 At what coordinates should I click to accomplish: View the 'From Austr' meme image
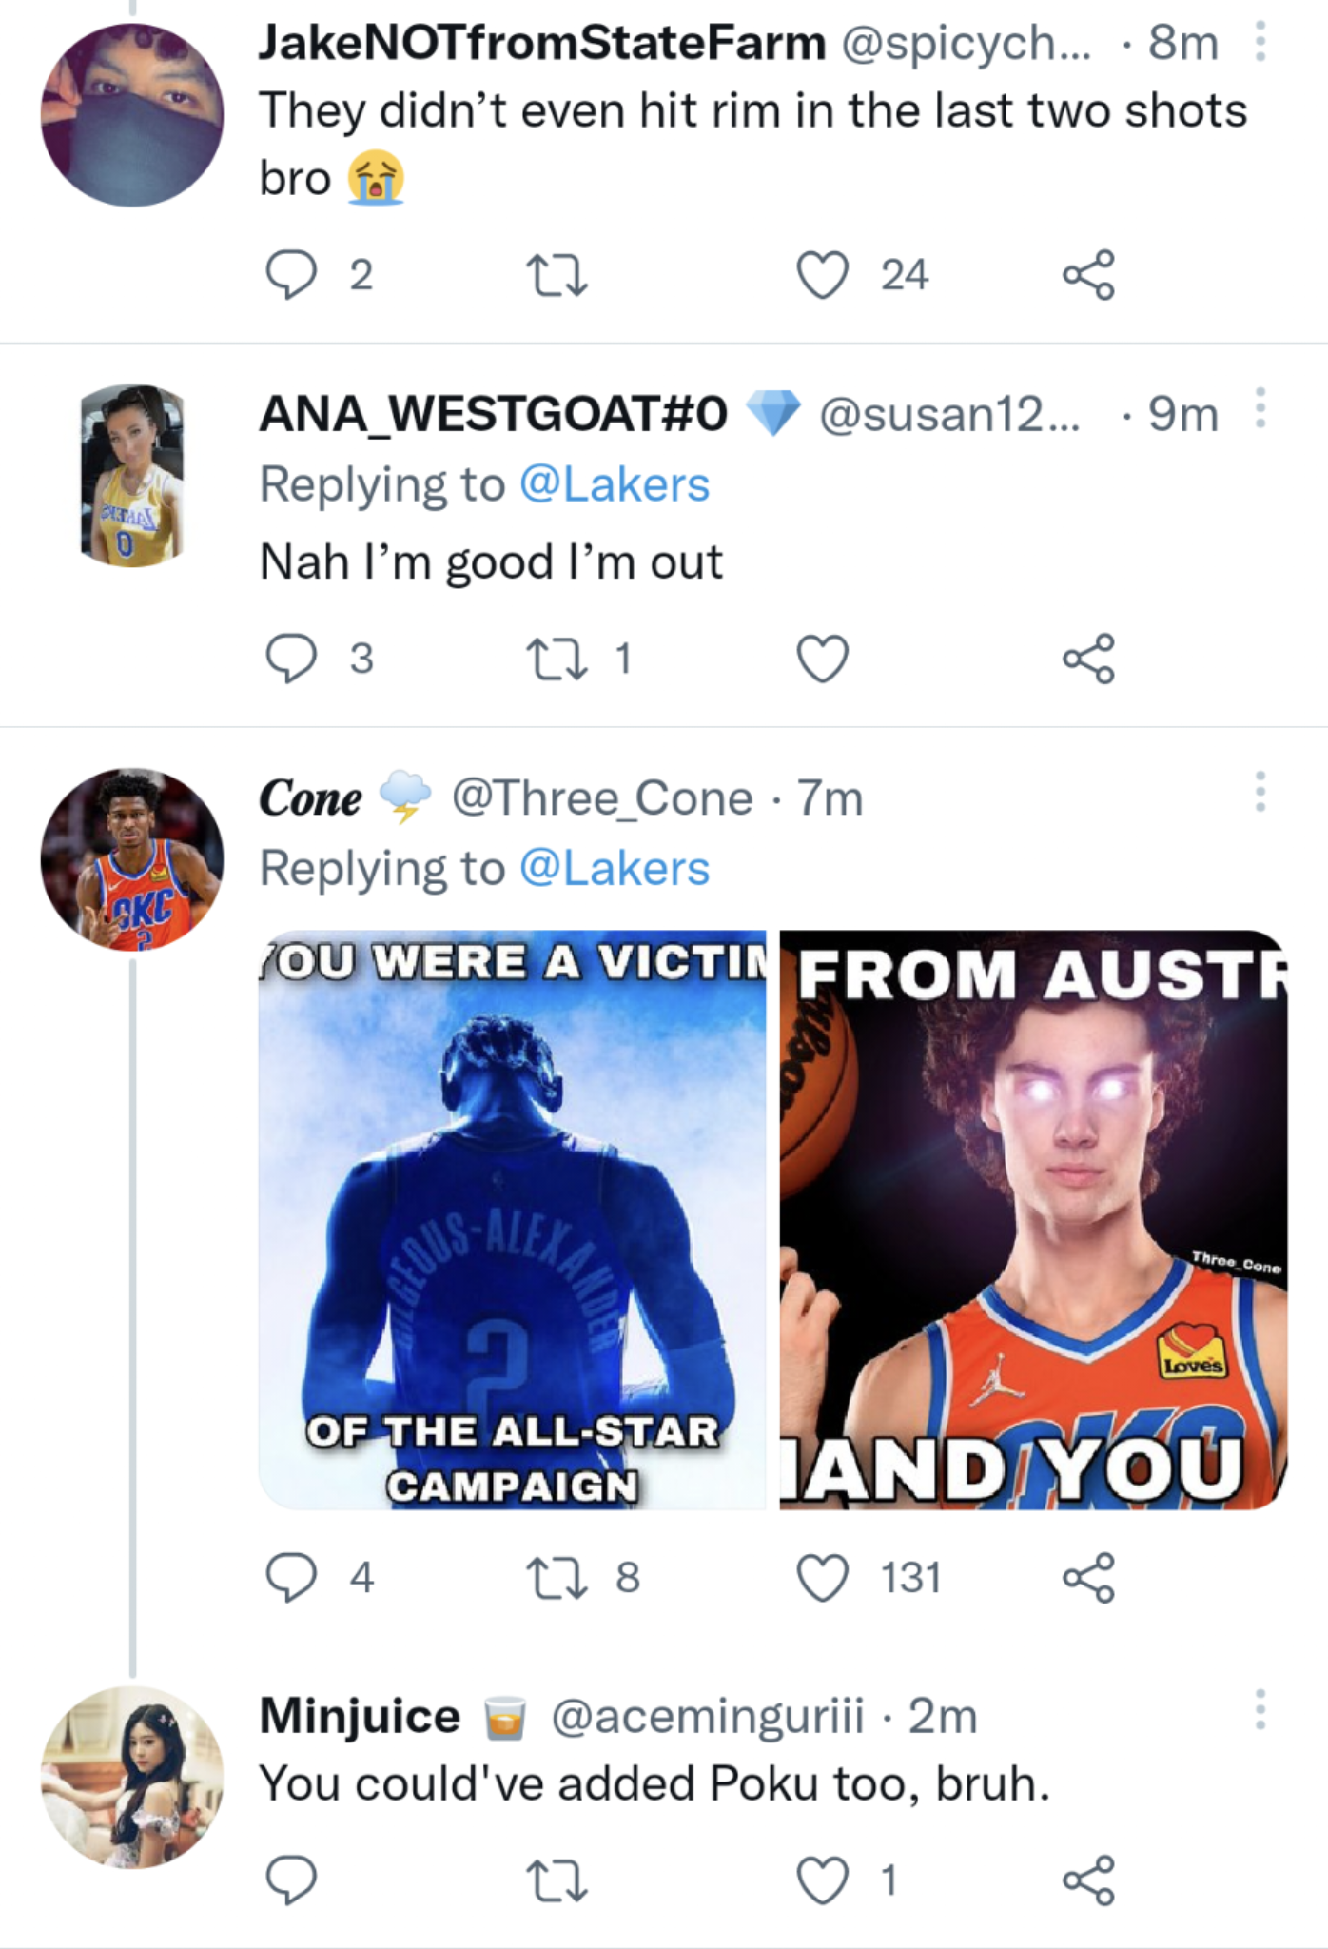[1033, 1220]
